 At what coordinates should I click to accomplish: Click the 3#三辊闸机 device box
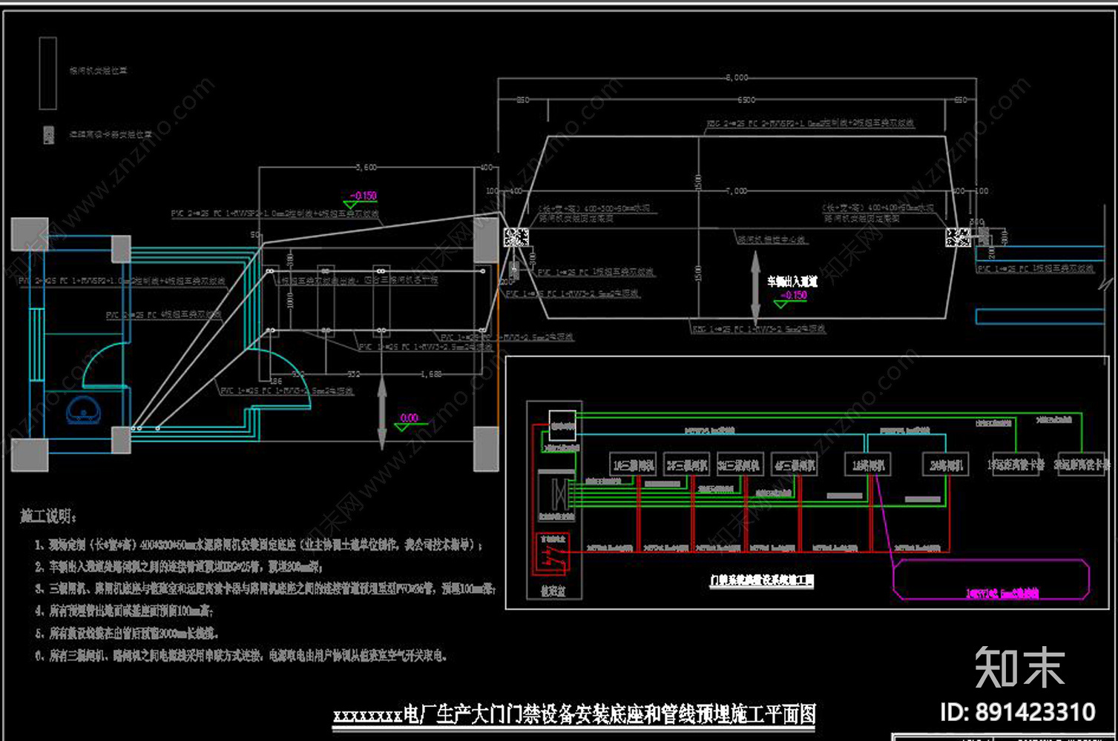pyautogui.click(x=740, y=465)
